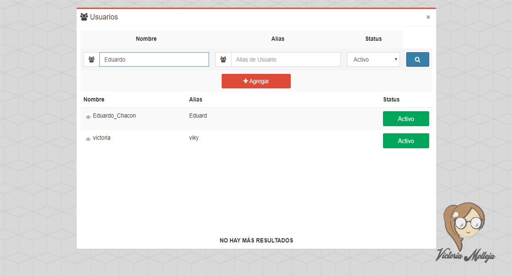
Task: Click the Nombre column header in results table
Action: (x=94, y=99)
